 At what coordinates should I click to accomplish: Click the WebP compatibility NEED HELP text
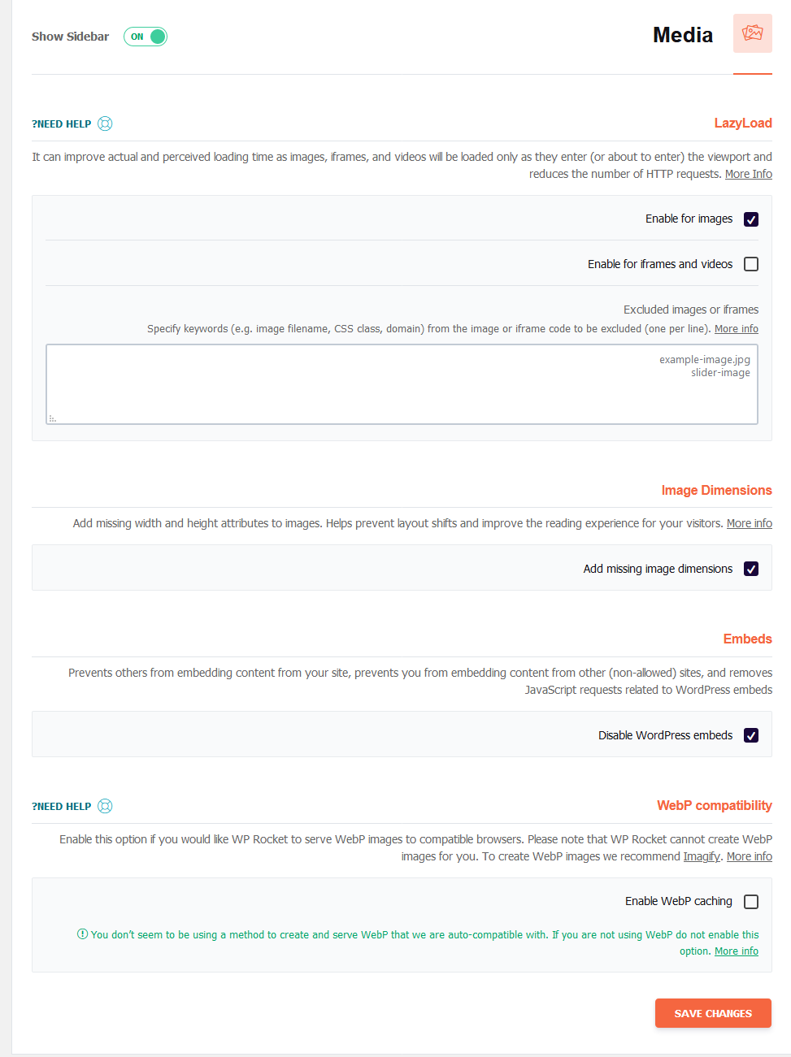(62, 807)
